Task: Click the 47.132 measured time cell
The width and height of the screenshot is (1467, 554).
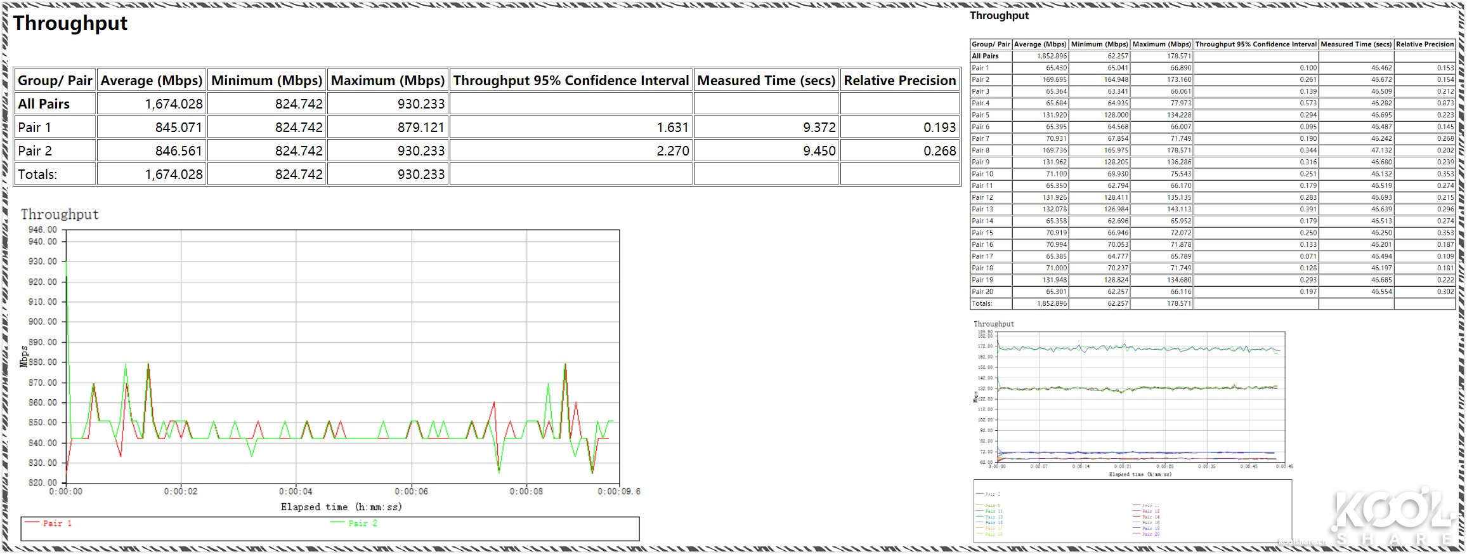Action: (1381, 150)
